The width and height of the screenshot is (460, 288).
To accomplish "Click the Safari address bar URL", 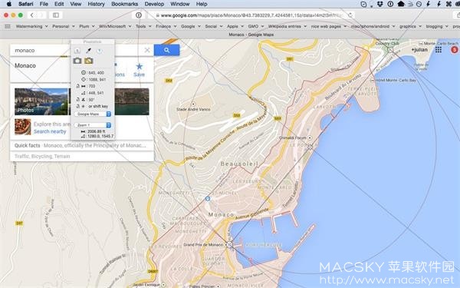I will coord(251,15).
